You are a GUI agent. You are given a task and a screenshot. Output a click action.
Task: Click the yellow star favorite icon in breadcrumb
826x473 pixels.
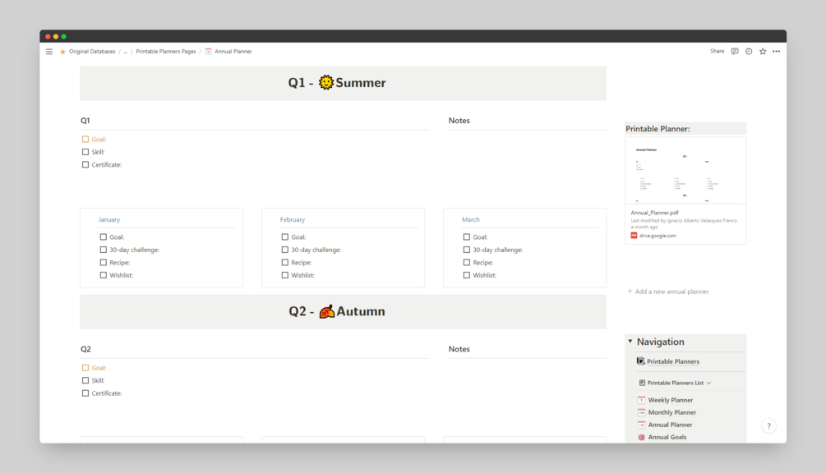[62, 52]
